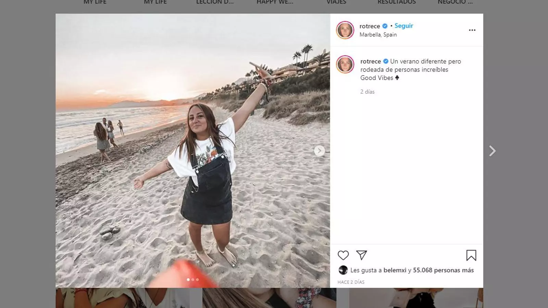Click the rotrece profile picture in post header
The height and width of the screenshot is (308, 548).
click(345, 30)
